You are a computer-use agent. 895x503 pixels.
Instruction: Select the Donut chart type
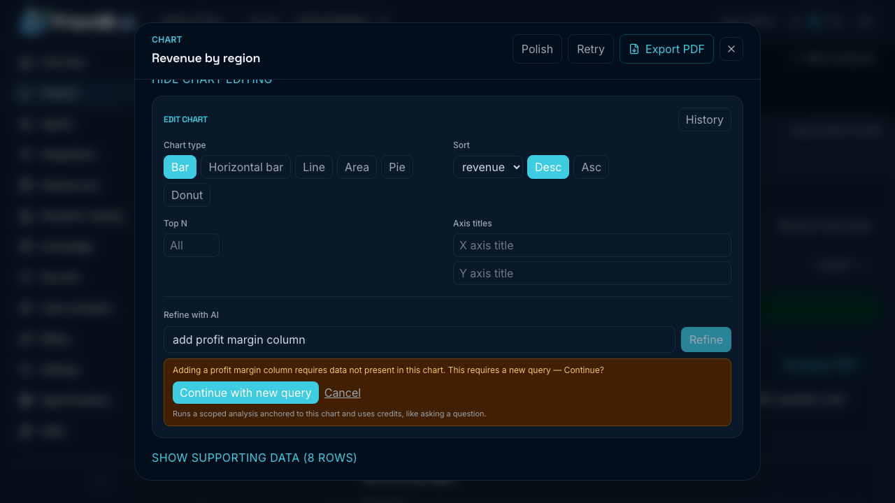click(187, 195)
